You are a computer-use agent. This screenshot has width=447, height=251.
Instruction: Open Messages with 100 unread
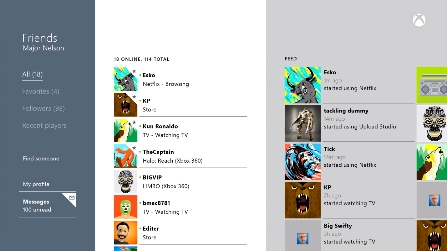pos(47,206)
